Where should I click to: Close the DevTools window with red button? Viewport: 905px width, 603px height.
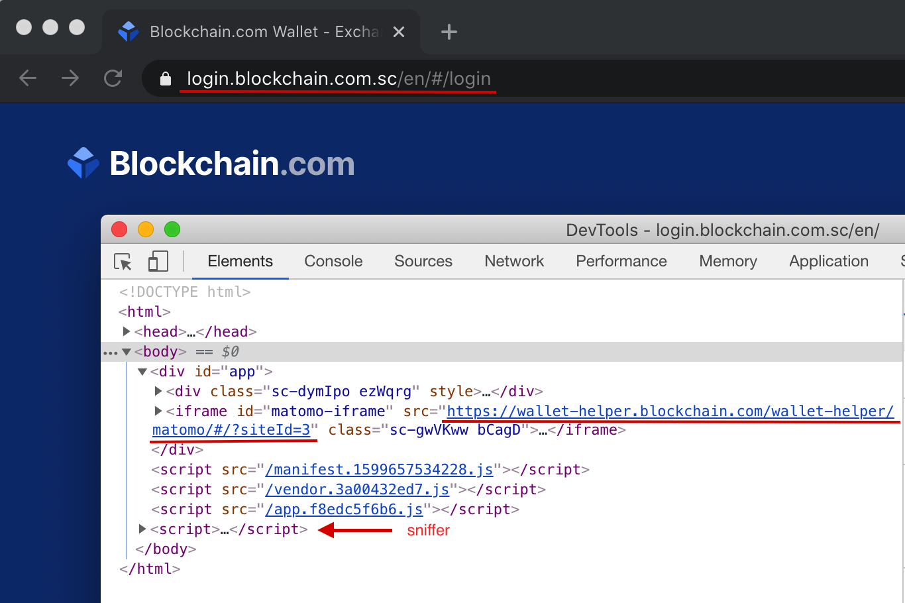coord(119,229)
